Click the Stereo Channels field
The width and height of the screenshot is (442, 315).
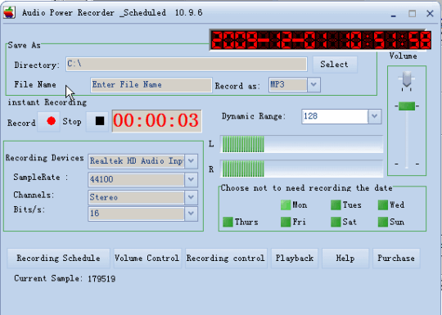[x=137, y=197]
